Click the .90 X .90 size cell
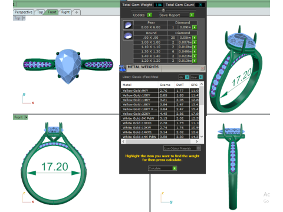 click(x=151, y=38)
